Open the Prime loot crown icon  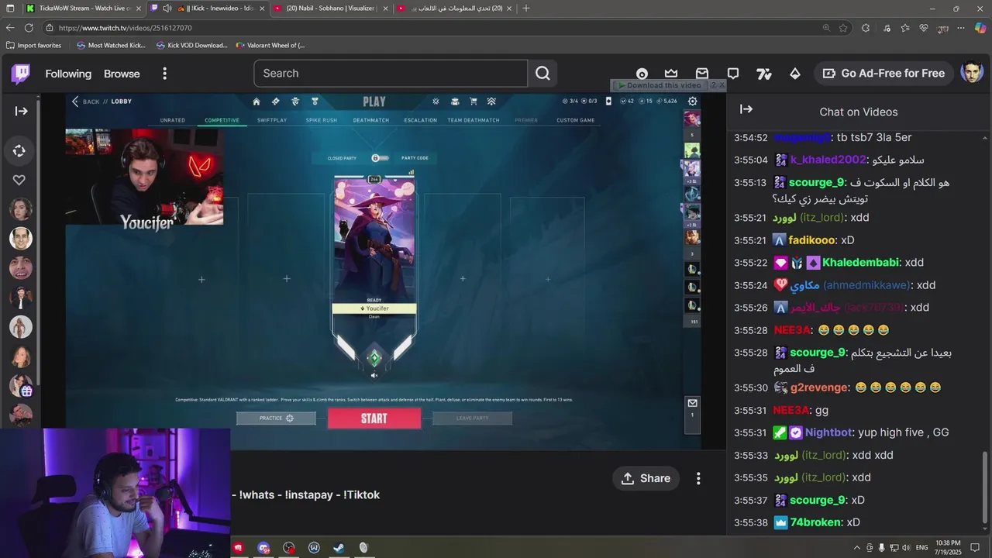671,74
